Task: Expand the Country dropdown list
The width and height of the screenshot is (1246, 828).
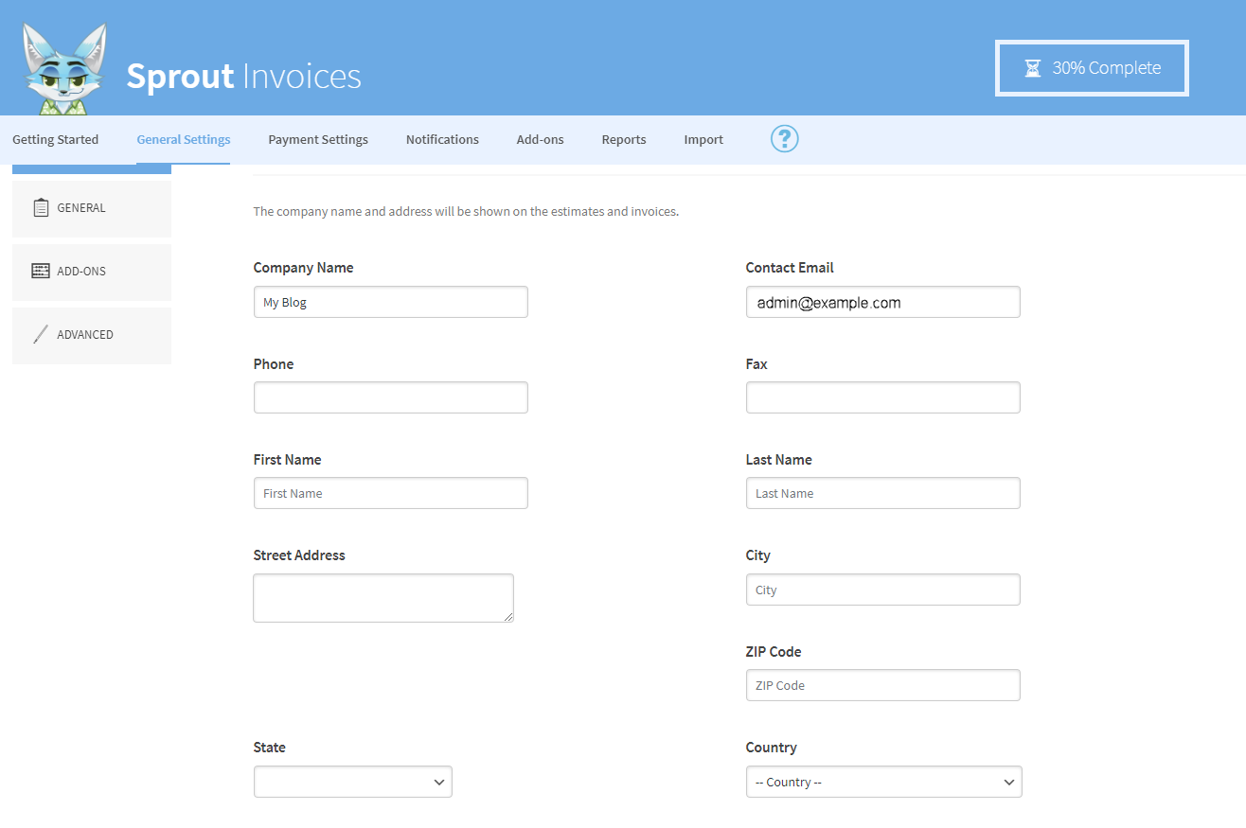Action: tap(883, 782)
